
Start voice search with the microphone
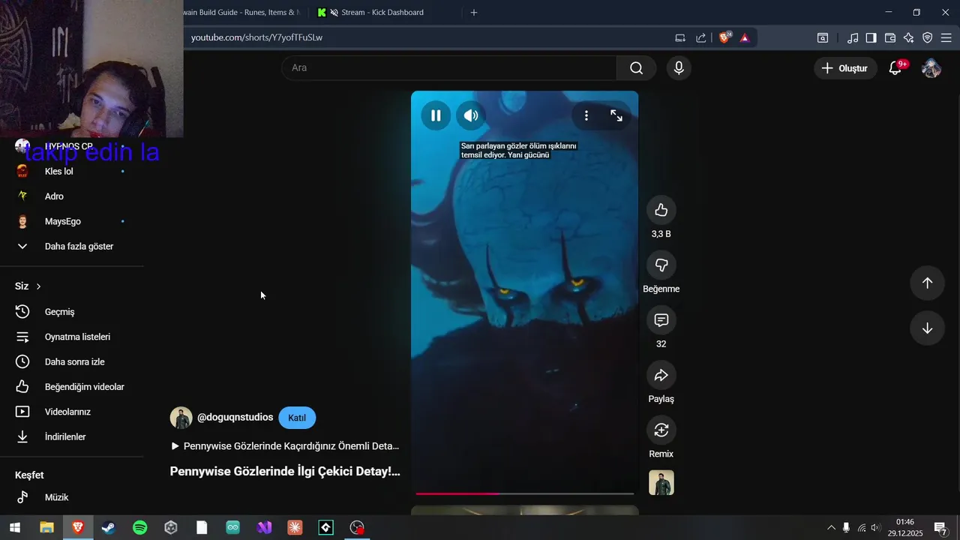(x=679, y=68)
